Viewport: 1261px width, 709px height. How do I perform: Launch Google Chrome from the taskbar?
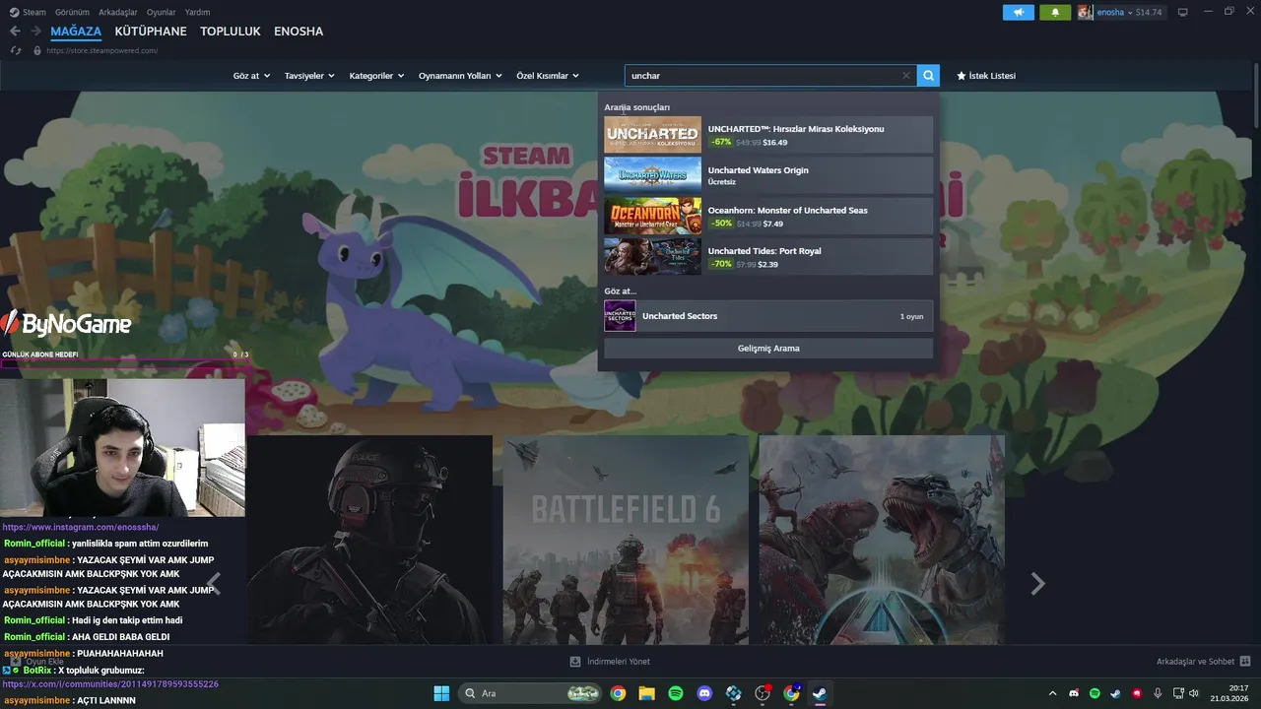[618, 693]
